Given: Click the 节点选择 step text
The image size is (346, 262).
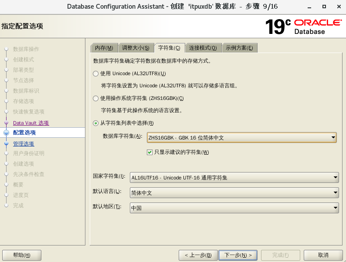Looking at the screenshot, I should [24, 80].
